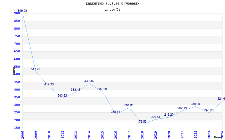Click the 2010 x-axis year

coord(49,135)
